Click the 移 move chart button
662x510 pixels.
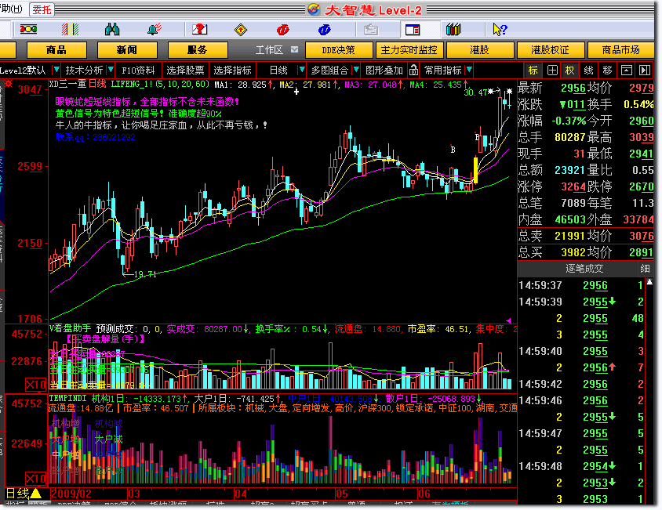(607, 70)
